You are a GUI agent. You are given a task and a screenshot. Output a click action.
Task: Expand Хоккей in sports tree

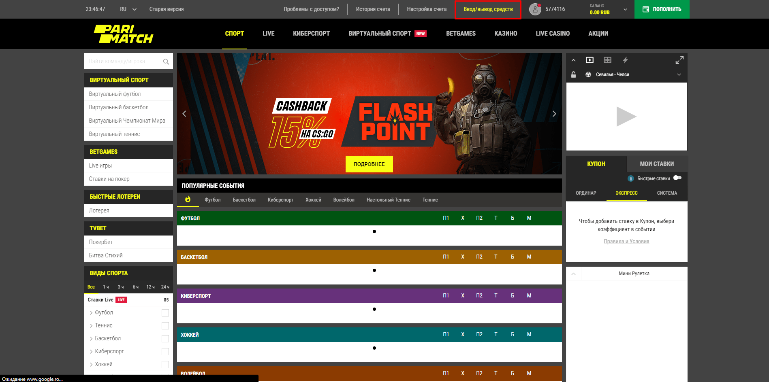pyautogui.click(x=91, y=365)
